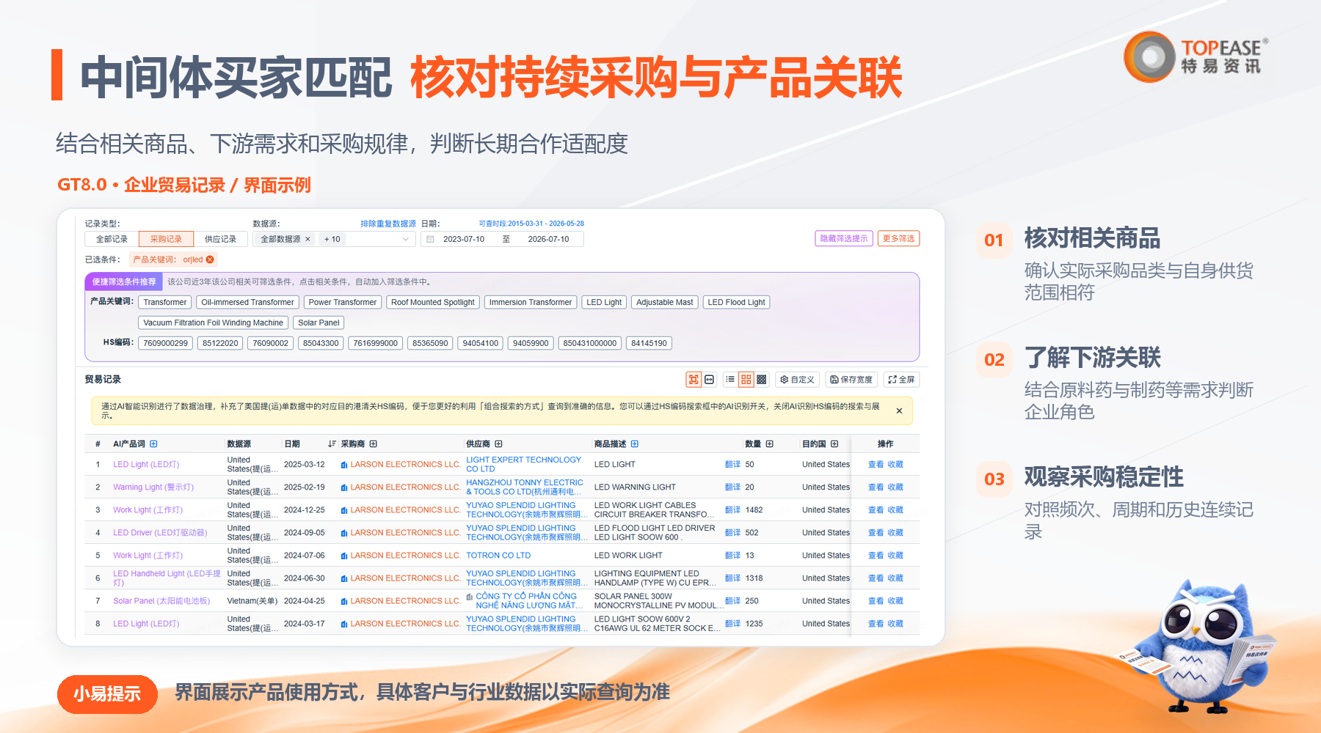Click the width-stretch column icon
1321x733 pixels.
click(x=709, y=379)
